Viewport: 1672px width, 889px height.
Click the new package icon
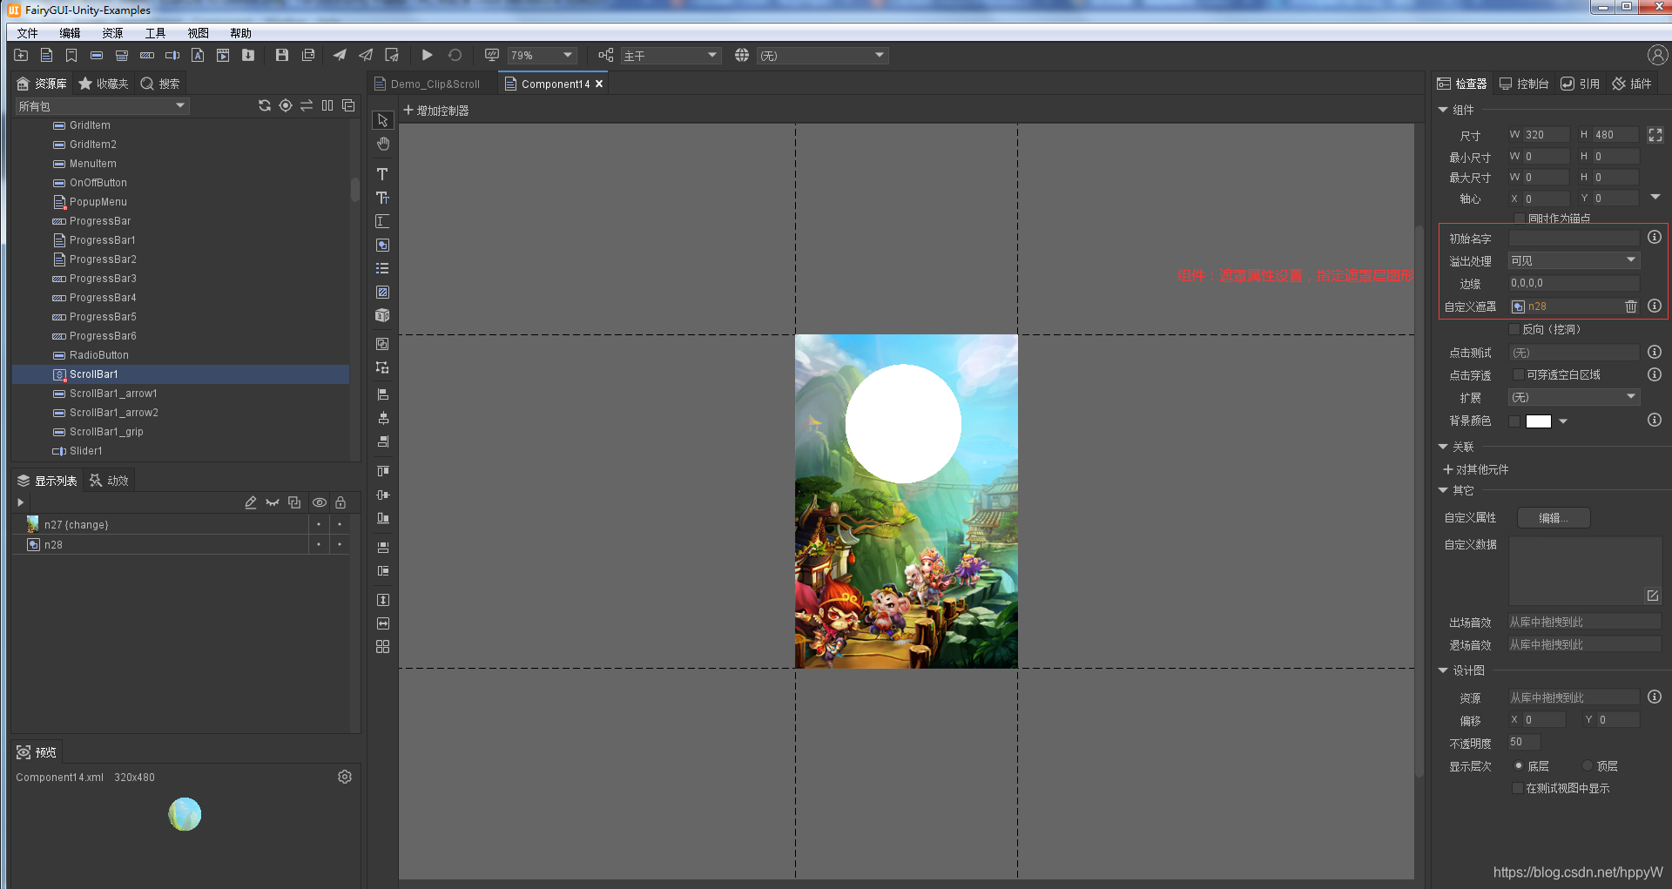coord(21,55)
